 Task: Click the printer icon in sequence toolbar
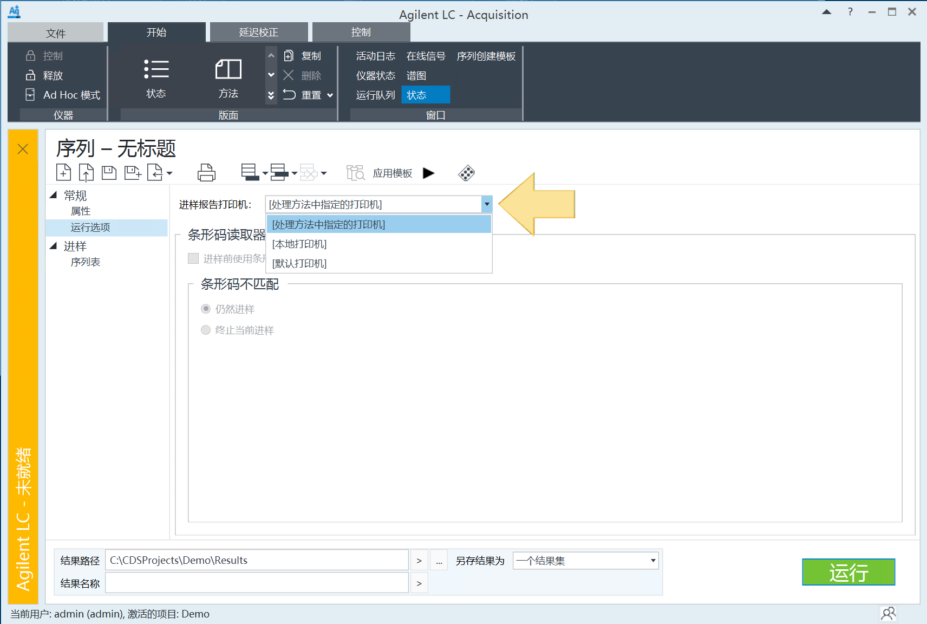(x=206, y=173)
